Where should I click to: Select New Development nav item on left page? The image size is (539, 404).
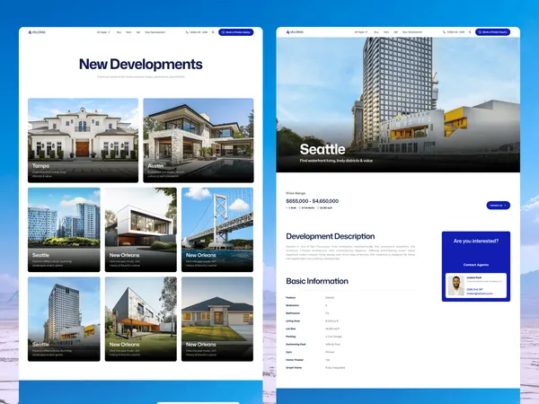155,32
